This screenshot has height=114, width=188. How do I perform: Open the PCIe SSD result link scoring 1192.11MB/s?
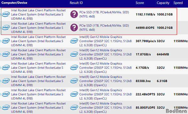[x=104, y=14]
